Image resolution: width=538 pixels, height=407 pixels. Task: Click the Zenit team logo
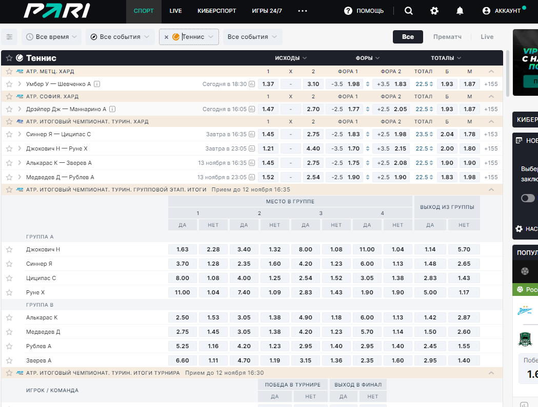click(x=525, y=310)
